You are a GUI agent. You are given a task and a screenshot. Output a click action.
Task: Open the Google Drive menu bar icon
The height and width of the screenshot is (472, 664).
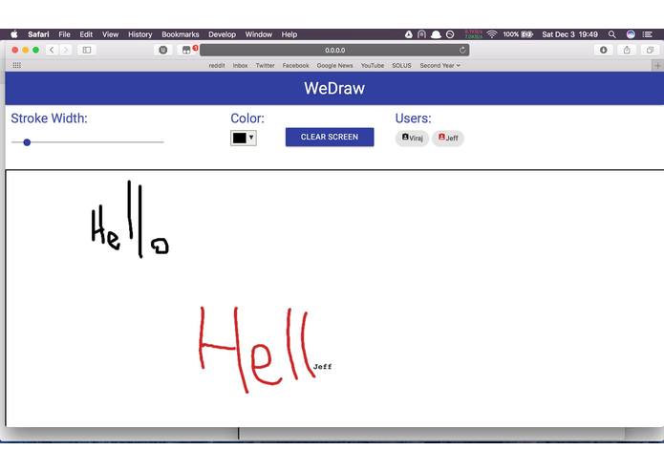tap(409, 34)
